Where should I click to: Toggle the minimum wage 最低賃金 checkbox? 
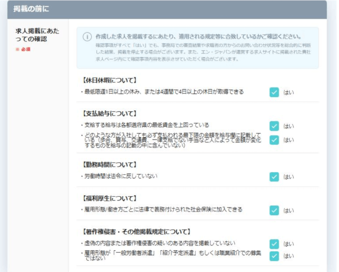(x=274, y=126)
